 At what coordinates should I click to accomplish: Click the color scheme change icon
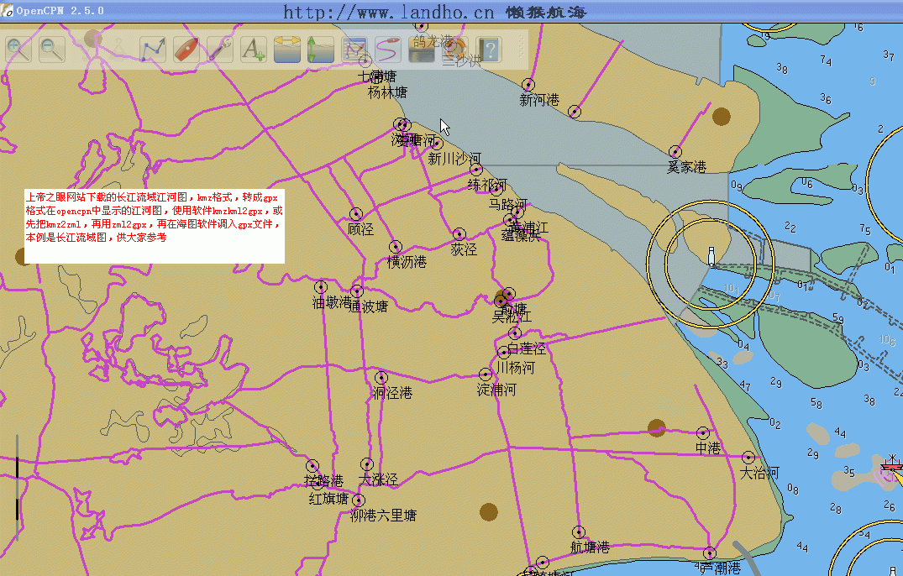coord(421,50)
